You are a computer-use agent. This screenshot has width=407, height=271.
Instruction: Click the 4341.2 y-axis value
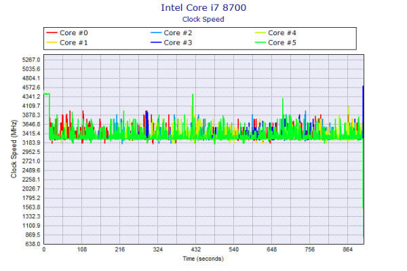click(x=31, y=97)
